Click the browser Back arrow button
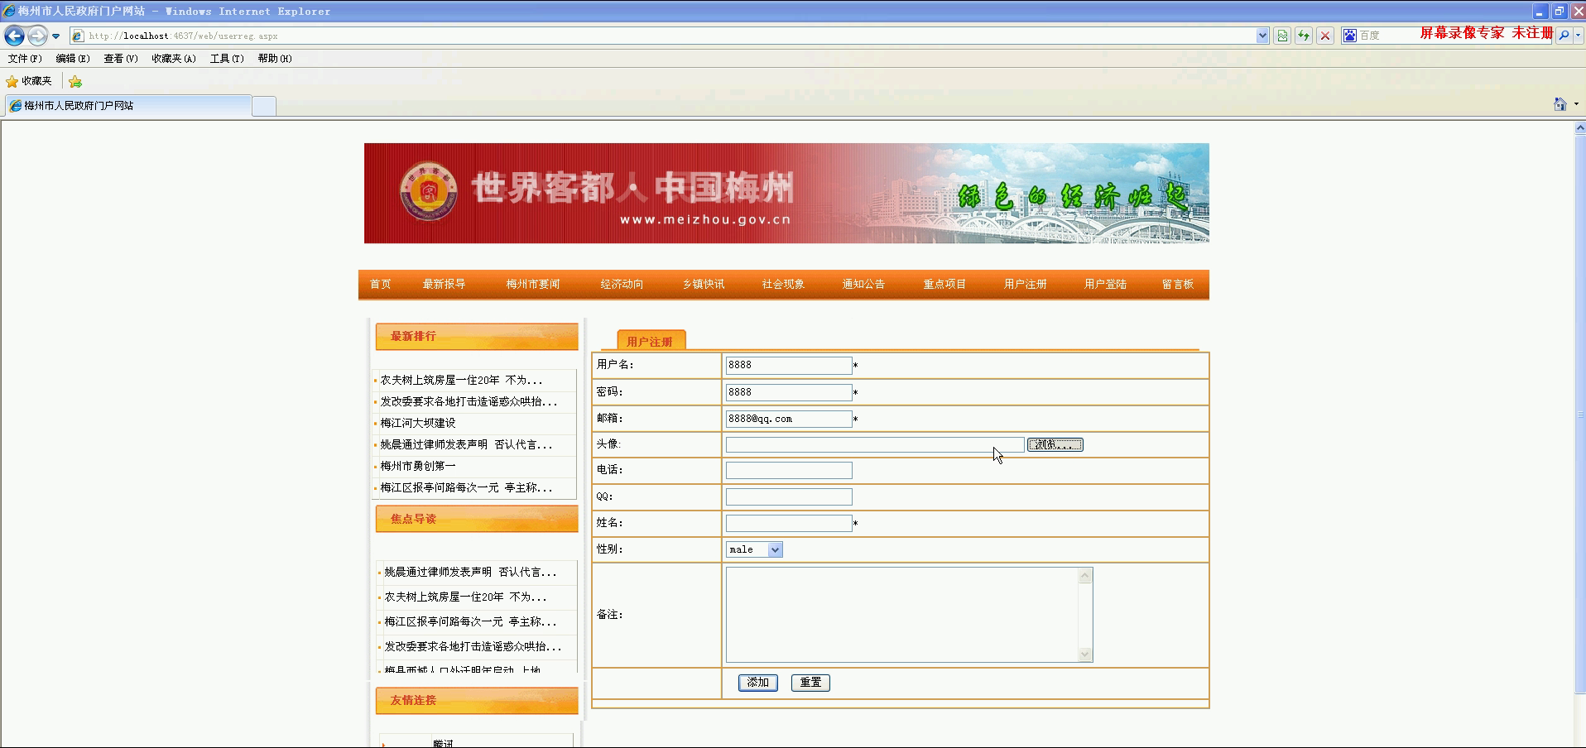The image size is (1586, 748). pos(14,36)
